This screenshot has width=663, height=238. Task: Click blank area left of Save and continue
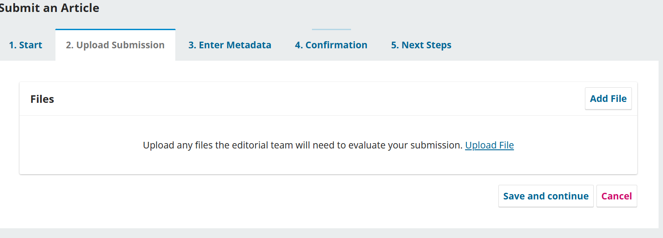pyautogui.click(x=266, y=196)
